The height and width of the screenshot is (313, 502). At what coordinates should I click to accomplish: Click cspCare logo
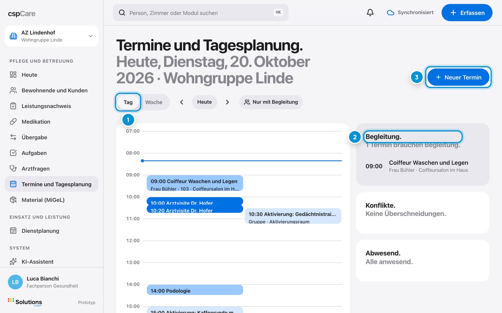point(22,14)
